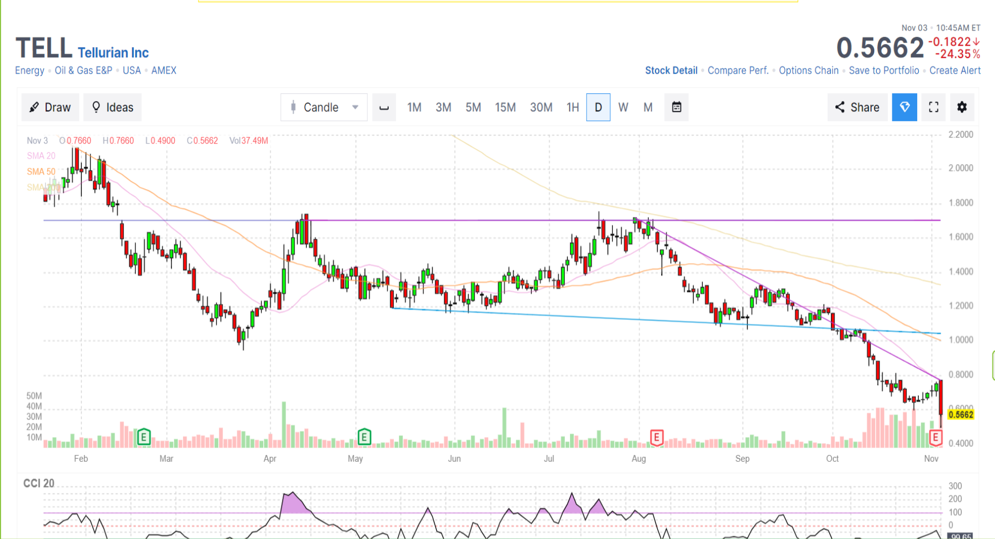Click the Draw pencil button
Screen dimensions: 995x539
click(x=50, y=107)
